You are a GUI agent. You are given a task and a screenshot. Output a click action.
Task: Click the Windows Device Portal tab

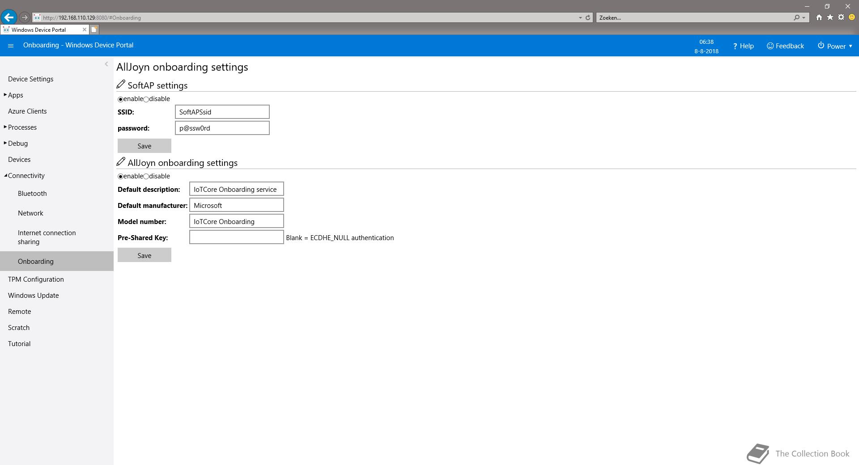[x=44, y=30]
